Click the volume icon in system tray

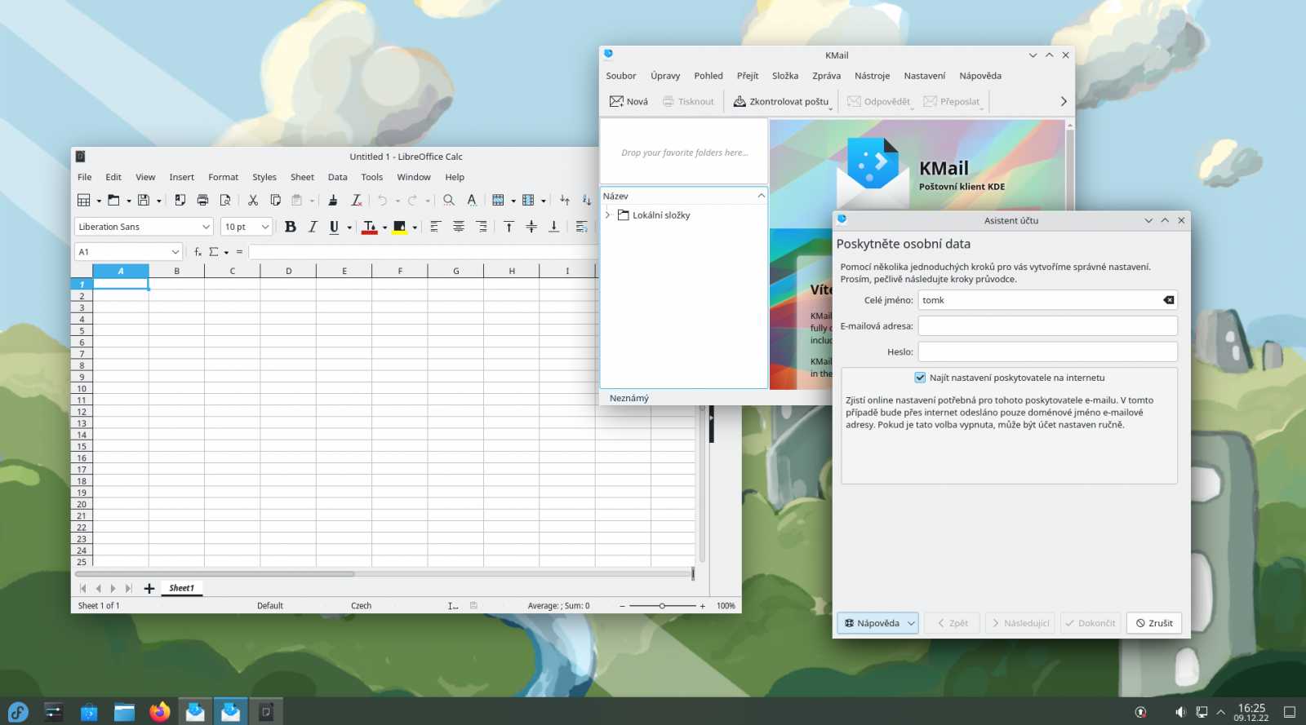[1180, 712]
